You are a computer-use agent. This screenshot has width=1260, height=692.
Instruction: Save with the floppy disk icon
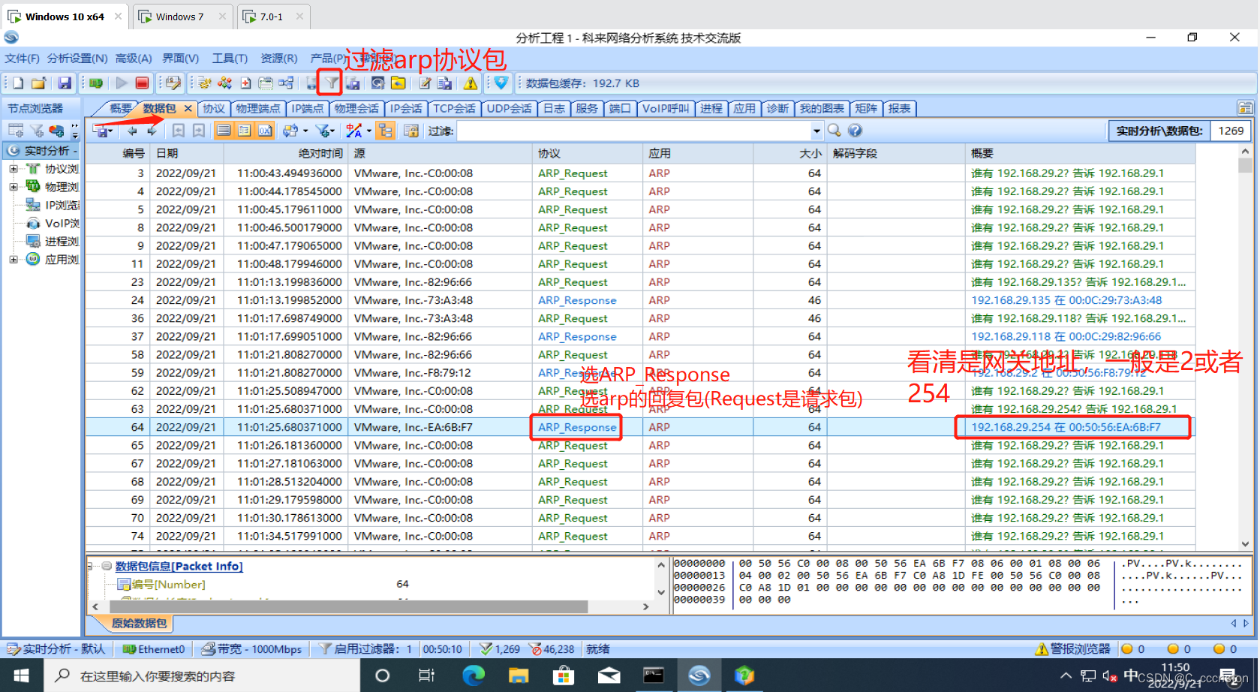[x=65, y=83]
